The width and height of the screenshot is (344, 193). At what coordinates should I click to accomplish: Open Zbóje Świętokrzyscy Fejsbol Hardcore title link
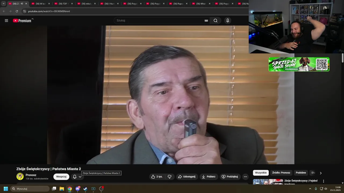point(301,182)
